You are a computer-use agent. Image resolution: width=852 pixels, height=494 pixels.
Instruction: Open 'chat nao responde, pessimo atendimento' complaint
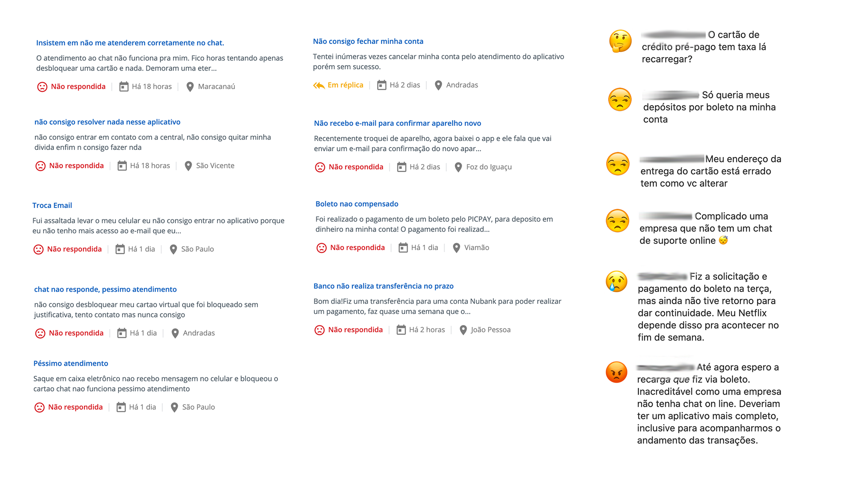[x=105, y=290]
